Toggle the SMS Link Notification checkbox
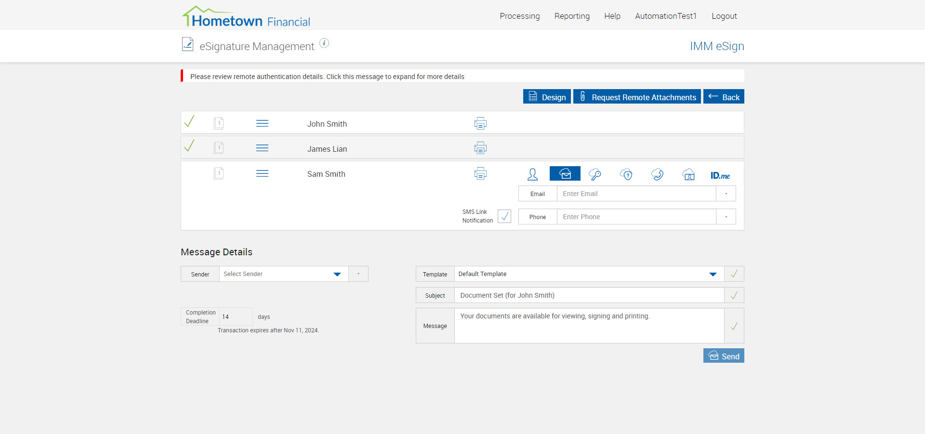Image resolution: width=925 pixels, height=434 pixels. 504,216
